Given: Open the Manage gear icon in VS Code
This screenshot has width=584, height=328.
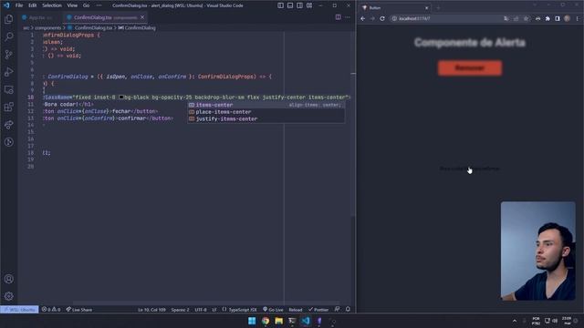Looking at the screenshot, I should point(9,296).
